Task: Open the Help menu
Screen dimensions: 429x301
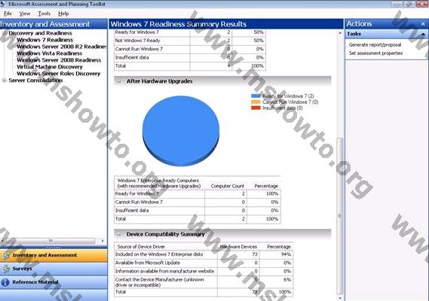Action: [63, 14]
